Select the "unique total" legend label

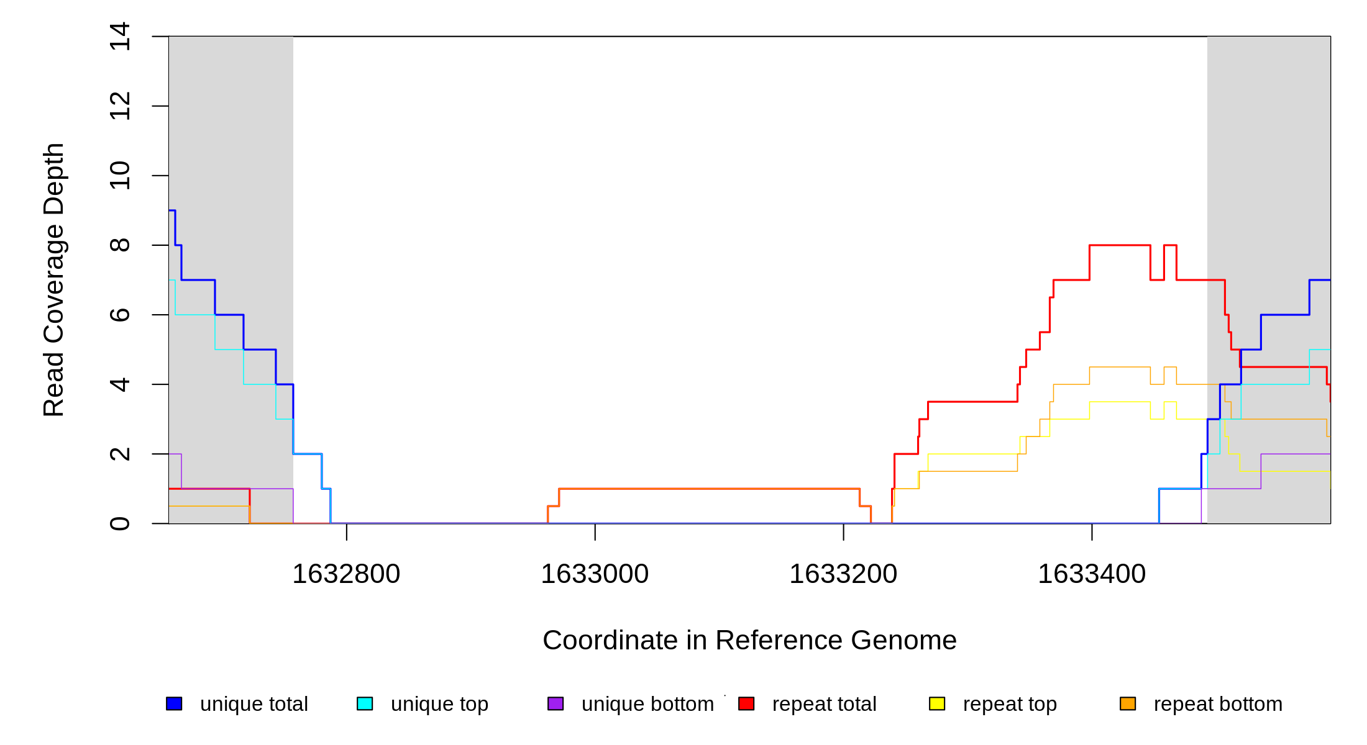pos(254,704)
